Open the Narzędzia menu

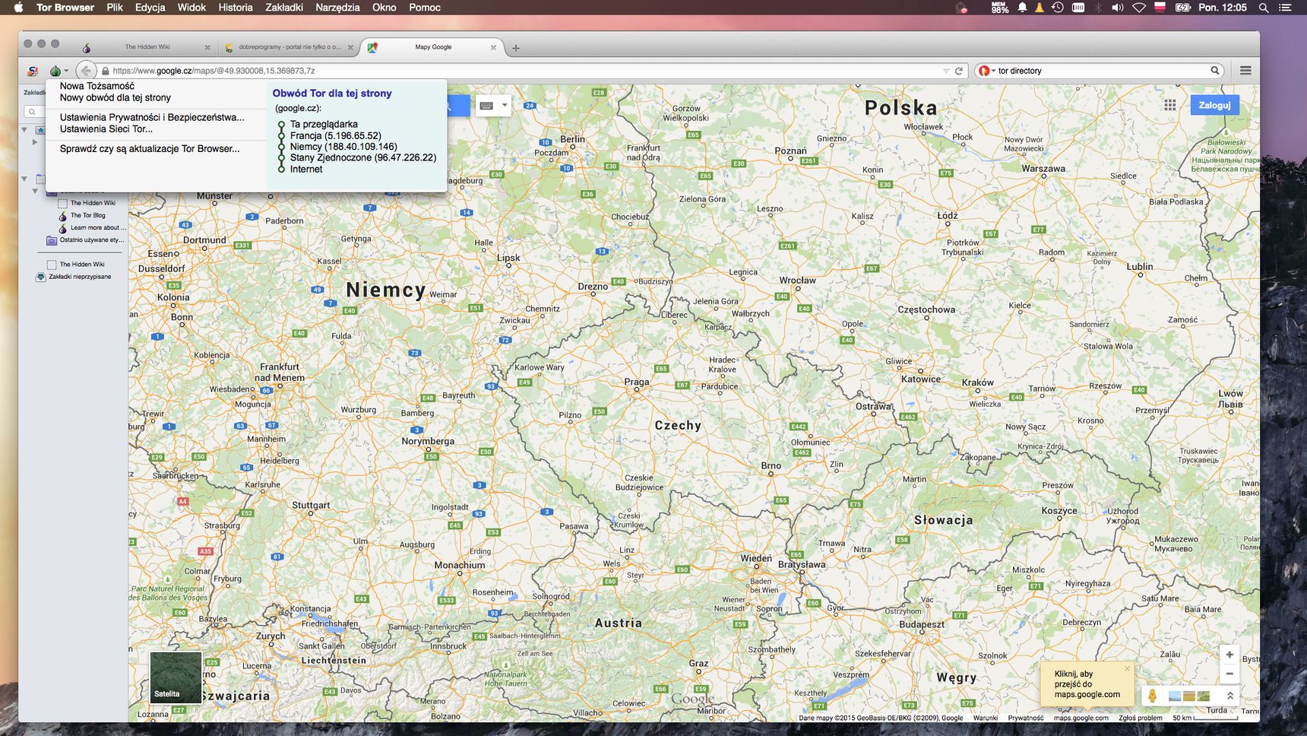pyautogui.click(x=337, y=8)
